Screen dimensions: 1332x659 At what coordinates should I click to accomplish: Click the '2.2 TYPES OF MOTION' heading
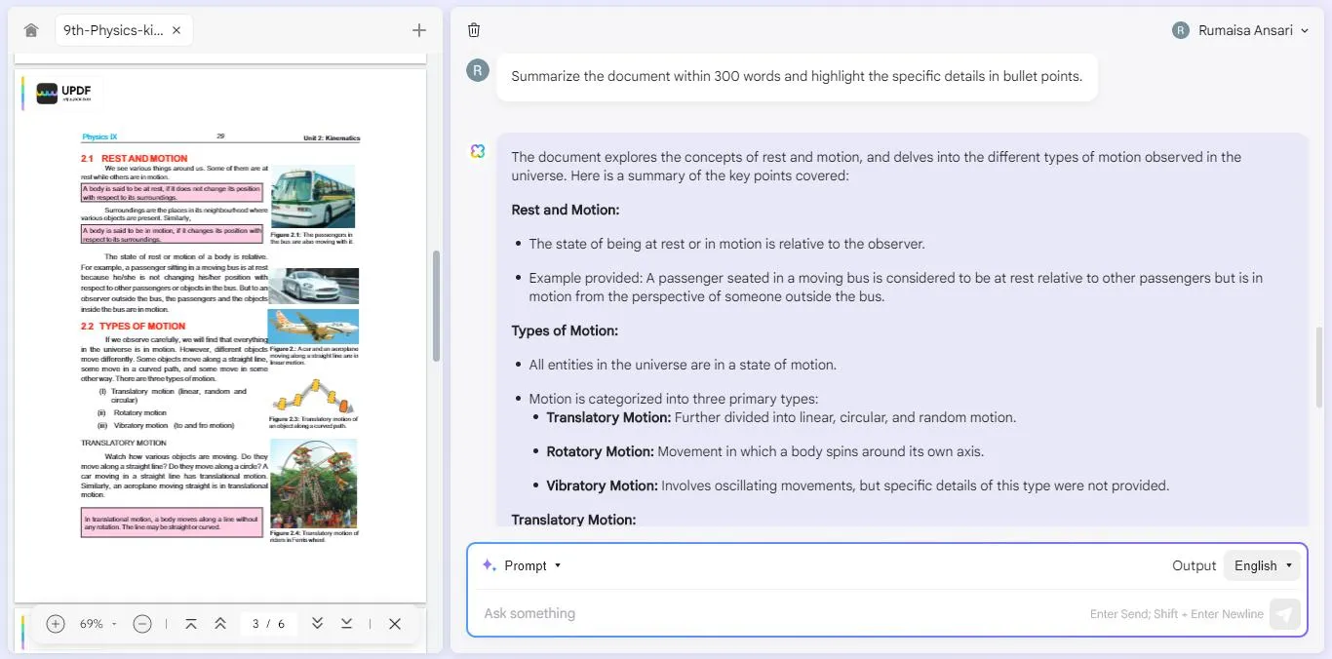[x=133, y=327]
